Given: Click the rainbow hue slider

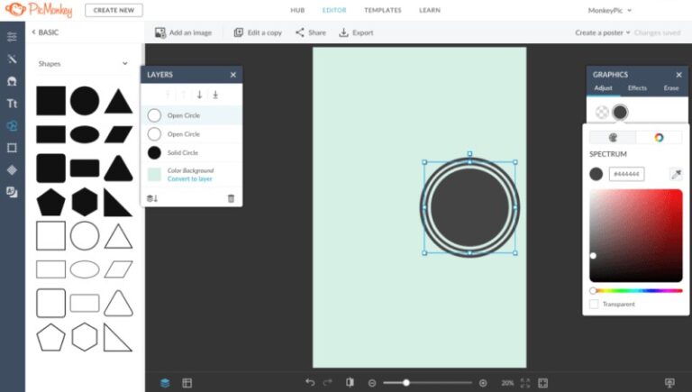Looking at the screenshot, I should tap(636, 290).
